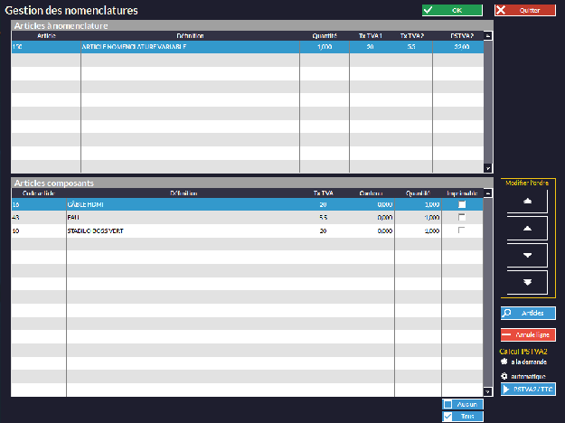Click Tous to check all components
565x423 pixels.
[463, 417]
